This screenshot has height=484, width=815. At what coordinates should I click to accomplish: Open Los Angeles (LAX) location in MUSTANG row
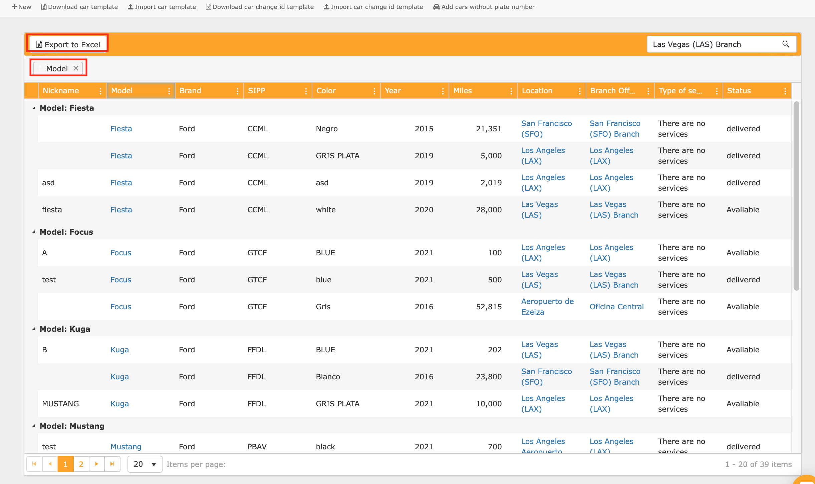coord(543,404)
